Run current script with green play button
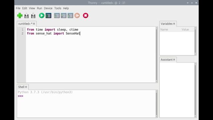Screen dimensions: 213x120 click(42, 16)
